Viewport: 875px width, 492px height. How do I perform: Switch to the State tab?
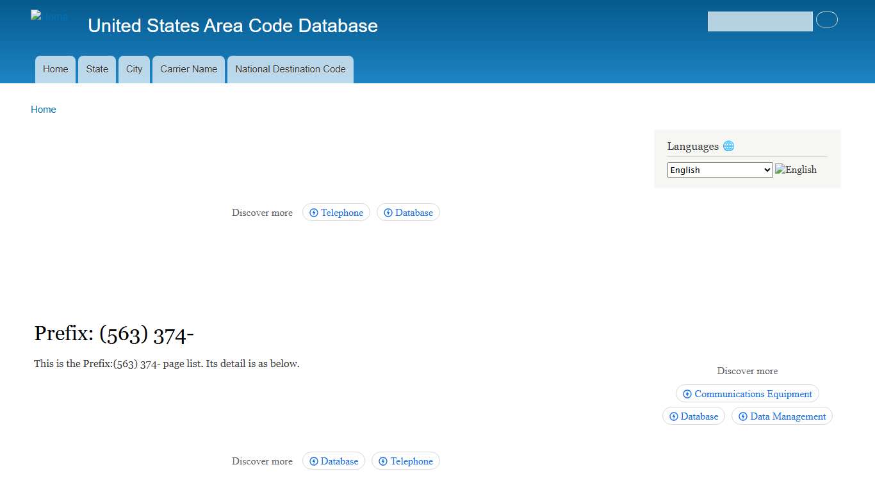(x=97, y=69)
